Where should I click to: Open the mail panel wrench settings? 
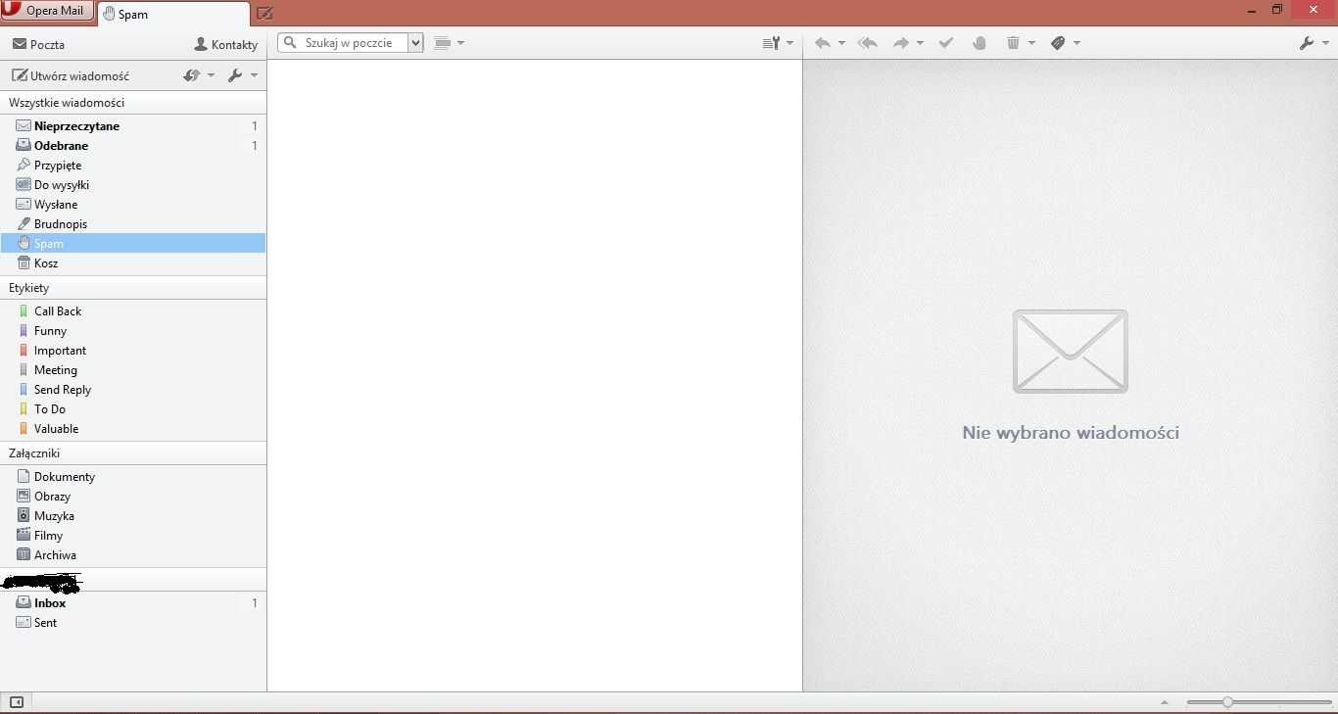coord(235,75)
